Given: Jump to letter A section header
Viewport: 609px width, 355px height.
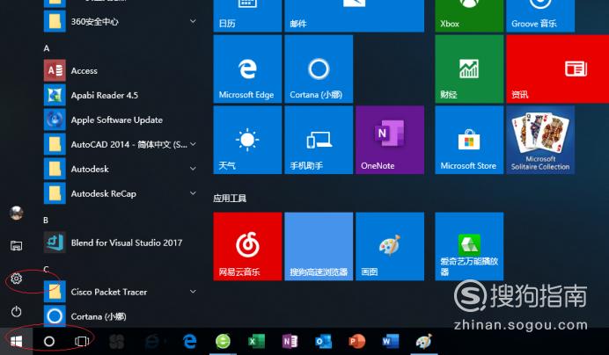Looking at the screenshot, I should [47, 48].
